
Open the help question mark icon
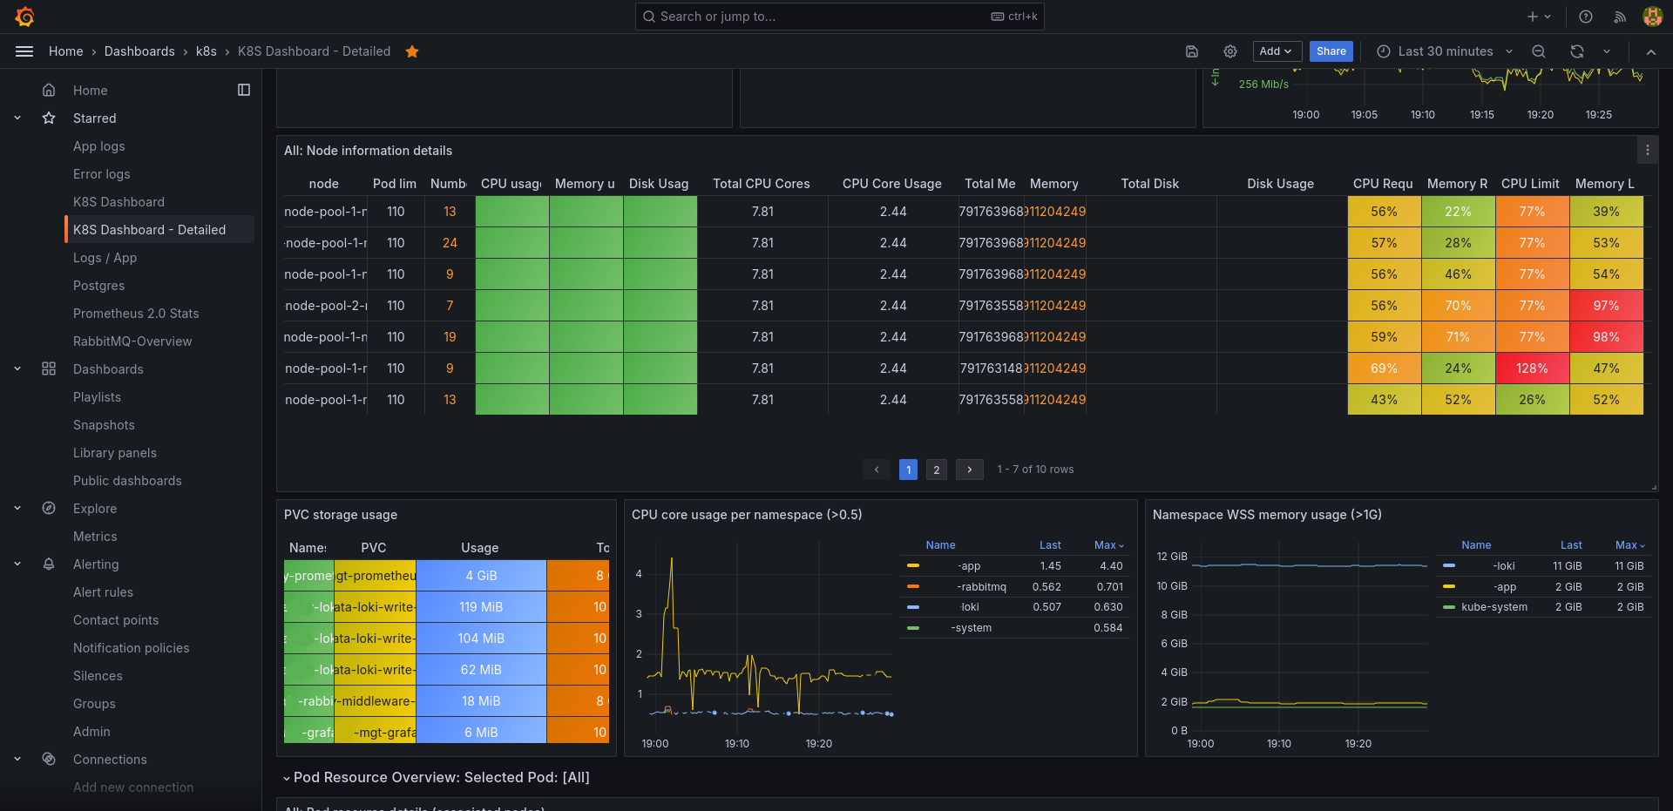[1586, 17]
